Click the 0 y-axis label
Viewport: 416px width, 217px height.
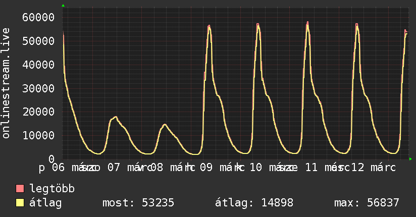(51, 159)
